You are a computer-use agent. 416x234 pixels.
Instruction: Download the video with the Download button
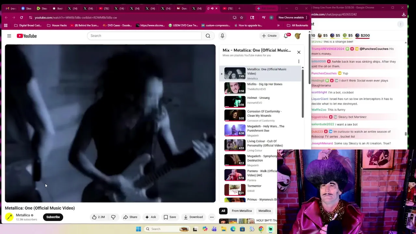(193, 217)
